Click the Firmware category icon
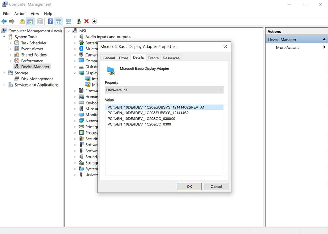This screenshot has height=234, width=328. coord(81,91)
